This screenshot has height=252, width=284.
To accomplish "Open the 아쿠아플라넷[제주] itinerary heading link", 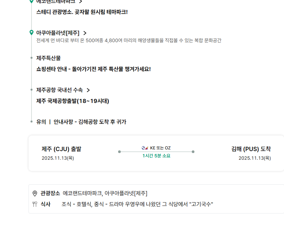I will (x=58, y=33).
